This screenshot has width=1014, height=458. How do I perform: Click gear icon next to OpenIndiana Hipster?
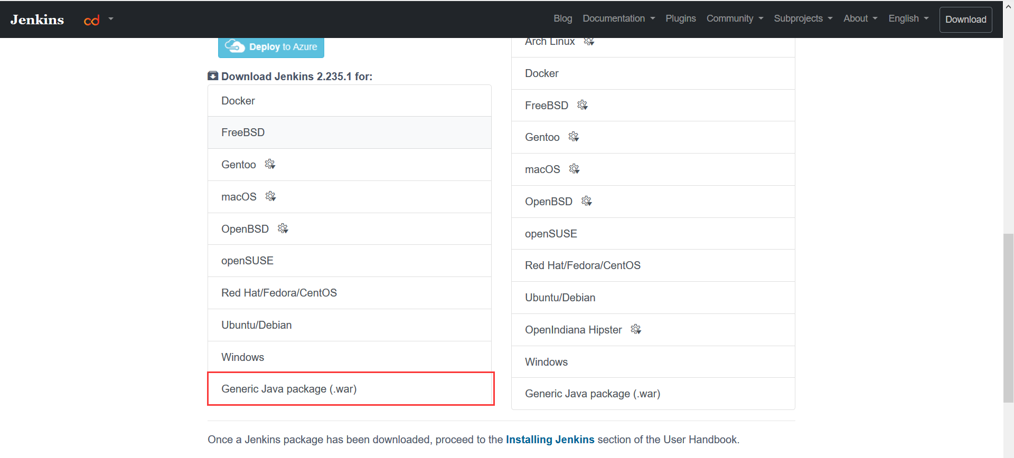pos(636,329)
